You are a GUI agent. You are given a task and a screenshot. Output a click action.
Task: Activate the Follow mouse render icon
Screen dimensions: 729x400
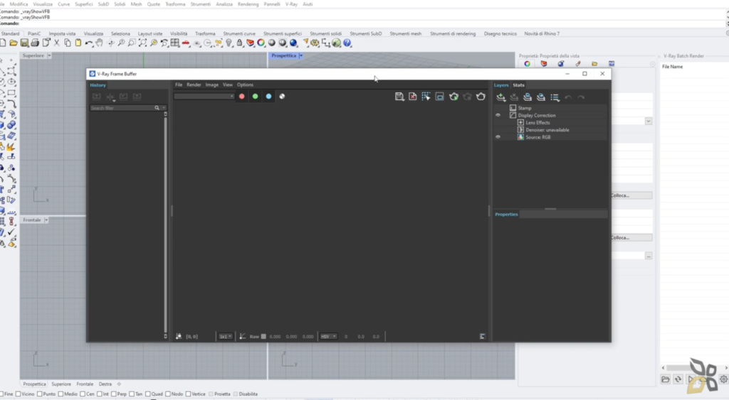tap(426, 97)
